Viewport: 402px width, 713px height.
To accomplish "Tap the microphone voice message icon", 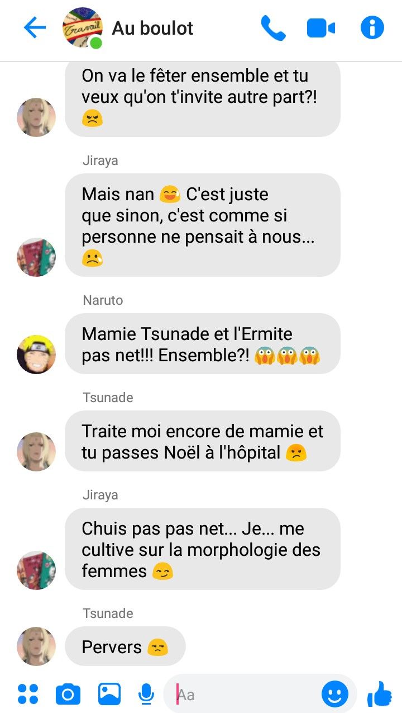I will tap(146, 694).
